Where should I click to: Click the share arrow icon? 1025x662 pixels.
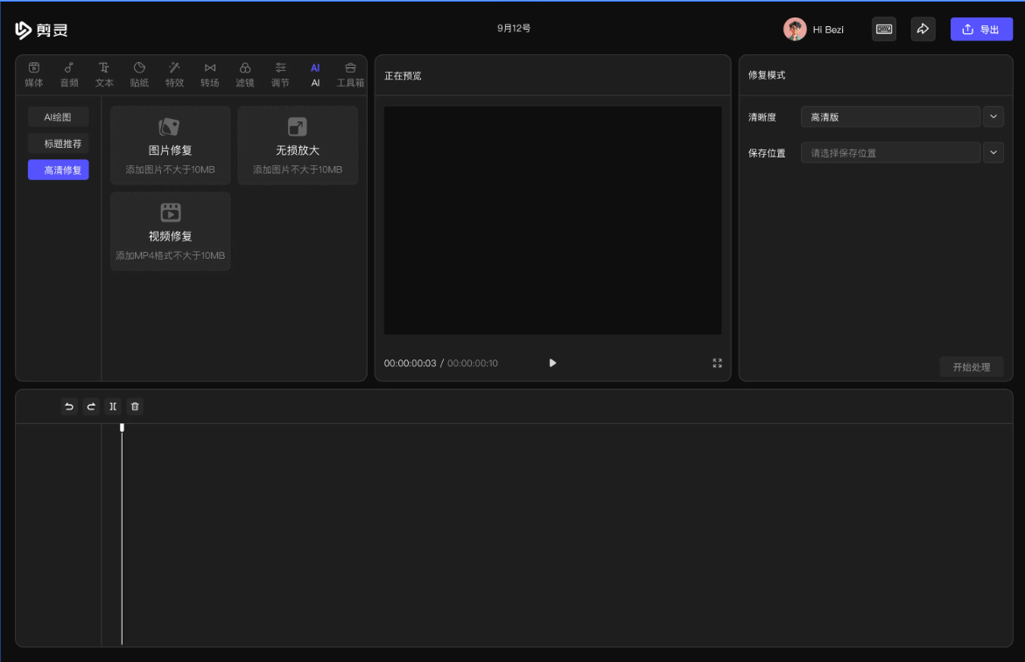(923, 29)
